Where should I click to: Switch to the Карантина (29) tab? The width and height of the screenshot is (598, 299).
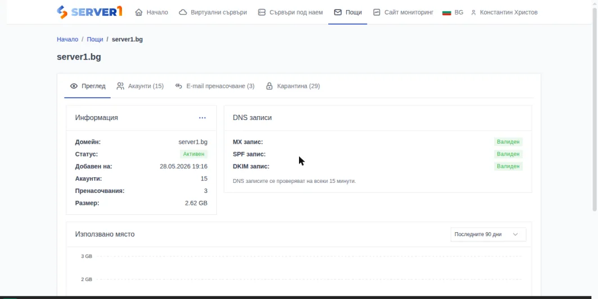coord(293,86)
